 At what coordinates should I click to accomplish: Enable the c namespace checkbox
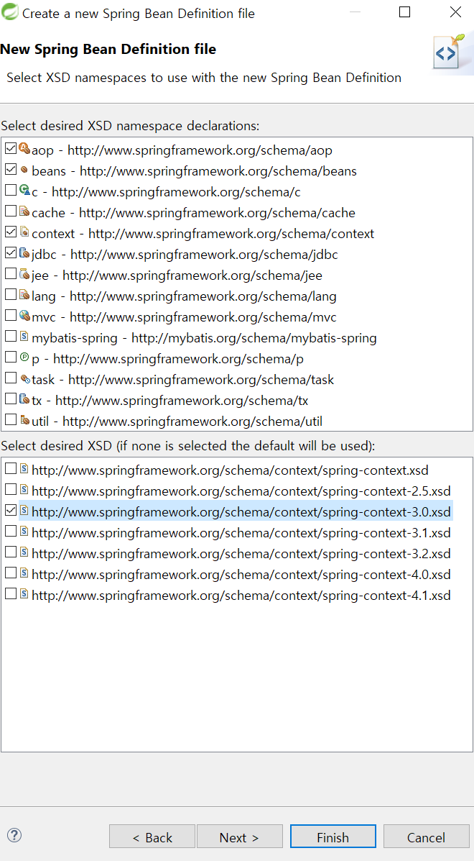pos(10,191)
